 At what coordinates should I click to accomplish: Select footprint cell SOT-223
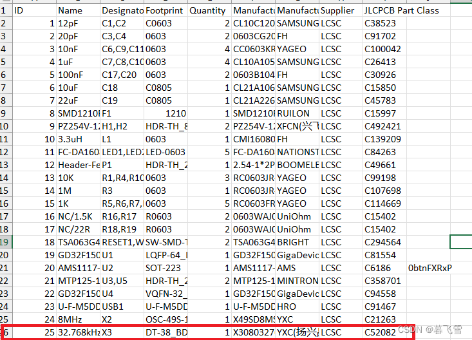click(165, 268)
